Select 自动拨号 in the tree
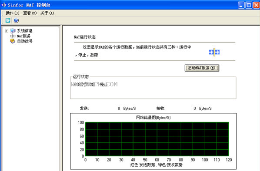 [25, 41]
